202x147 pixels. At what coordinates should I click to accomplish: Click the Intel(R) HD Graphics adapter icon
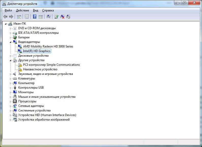(20, 51)
